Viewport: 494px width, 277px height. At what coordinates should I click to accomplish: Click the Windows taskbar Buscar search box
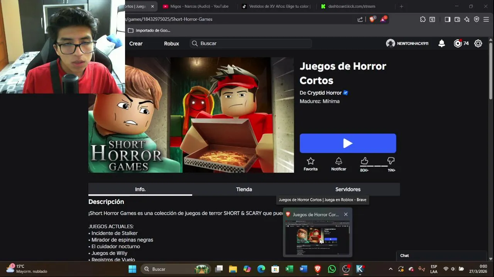tap(176, 269)
